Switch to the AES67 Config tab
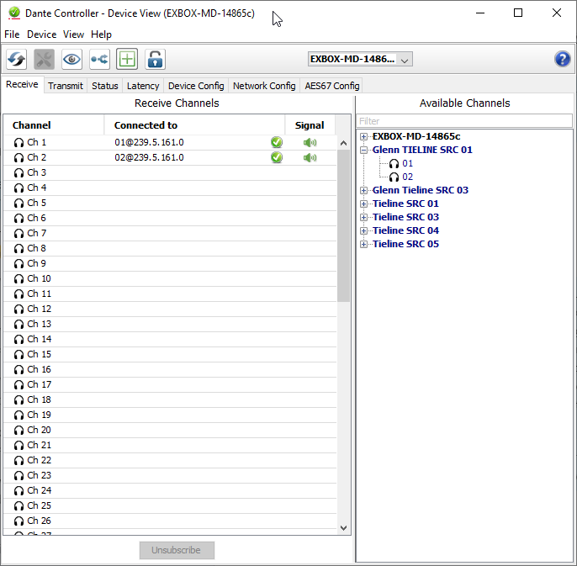The image size is (577, 566). pos(331,86)
